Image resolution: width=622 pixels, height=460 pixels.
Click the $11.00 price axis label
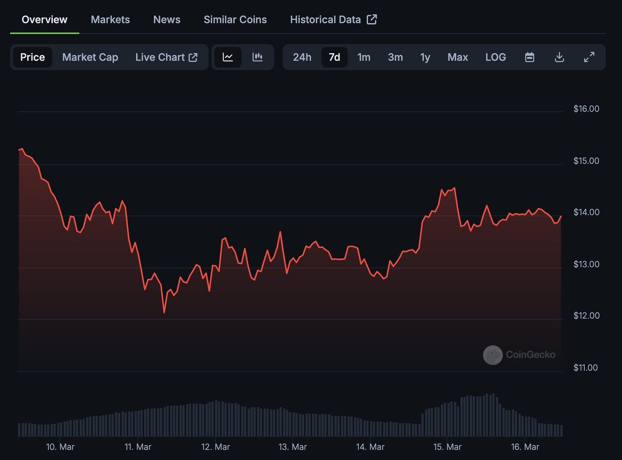click(586, 367)
